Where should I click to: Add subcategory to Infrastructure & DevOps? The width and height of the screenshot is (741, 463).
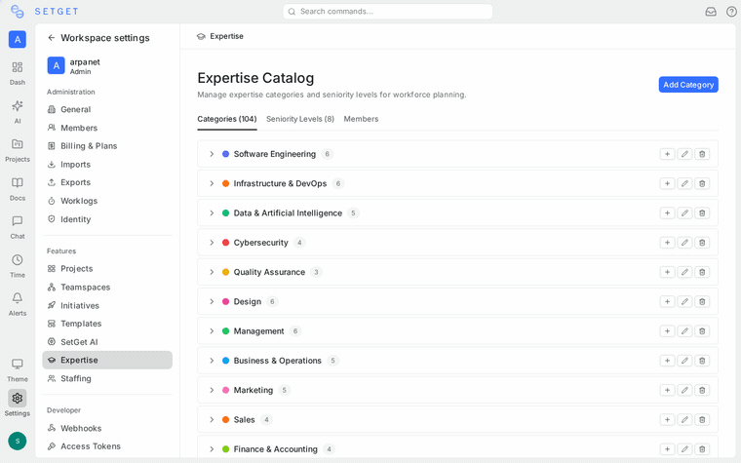[x=667, y=183]
